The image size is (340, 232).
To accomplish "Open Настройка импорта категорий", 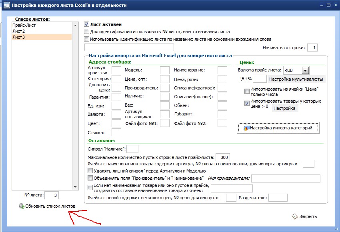I will (x=279, y=128).
